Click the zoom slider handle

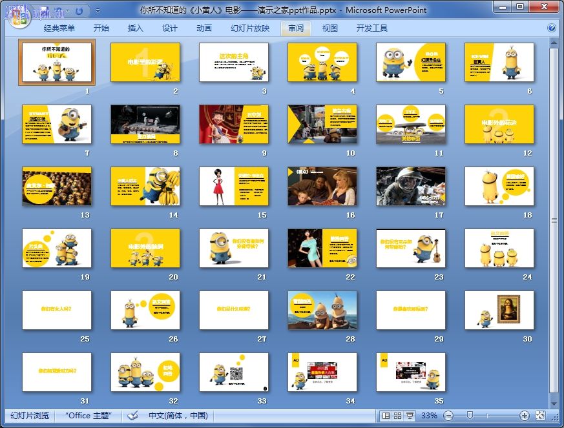(470, 416)
